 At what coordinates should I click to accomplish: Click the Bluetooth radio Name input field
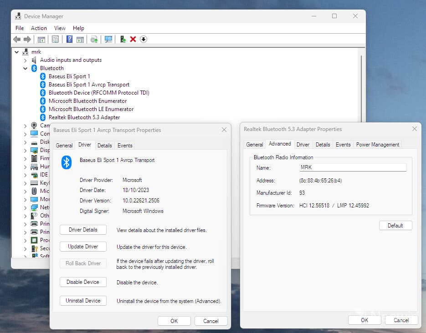pos(352,167)
